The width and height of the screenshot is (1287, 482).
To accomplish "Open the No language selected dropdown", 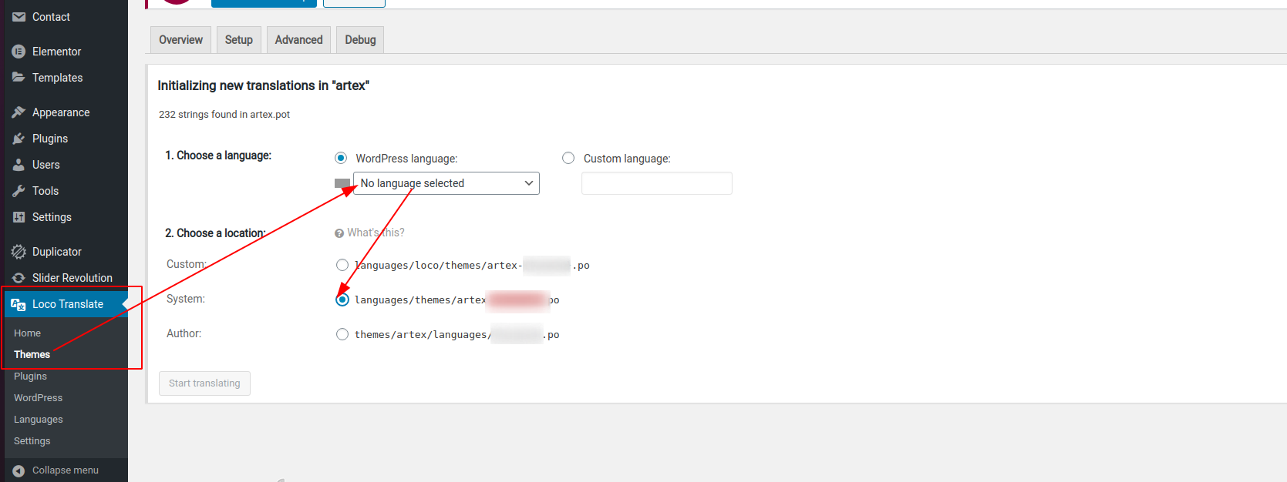I will [x=446, y=183].
